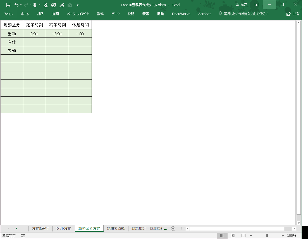
Task: Click vertical scrollbar up arrow
Action: 299,23
